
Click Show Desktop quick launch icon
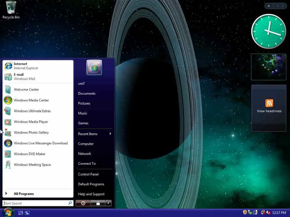[x=20, y=213]
